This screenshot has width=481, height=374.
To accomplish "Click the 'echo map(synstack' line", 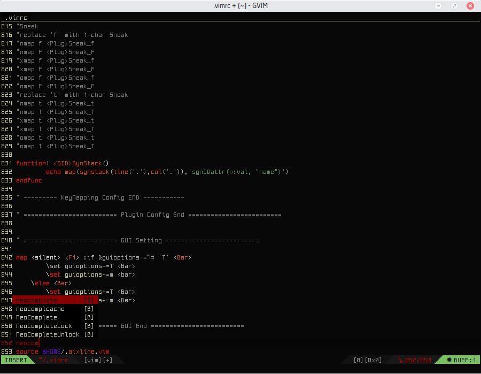I will [167, 172].
